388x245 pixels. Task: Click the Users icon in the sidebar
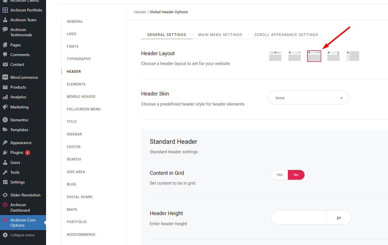click(x=5, y=162)
